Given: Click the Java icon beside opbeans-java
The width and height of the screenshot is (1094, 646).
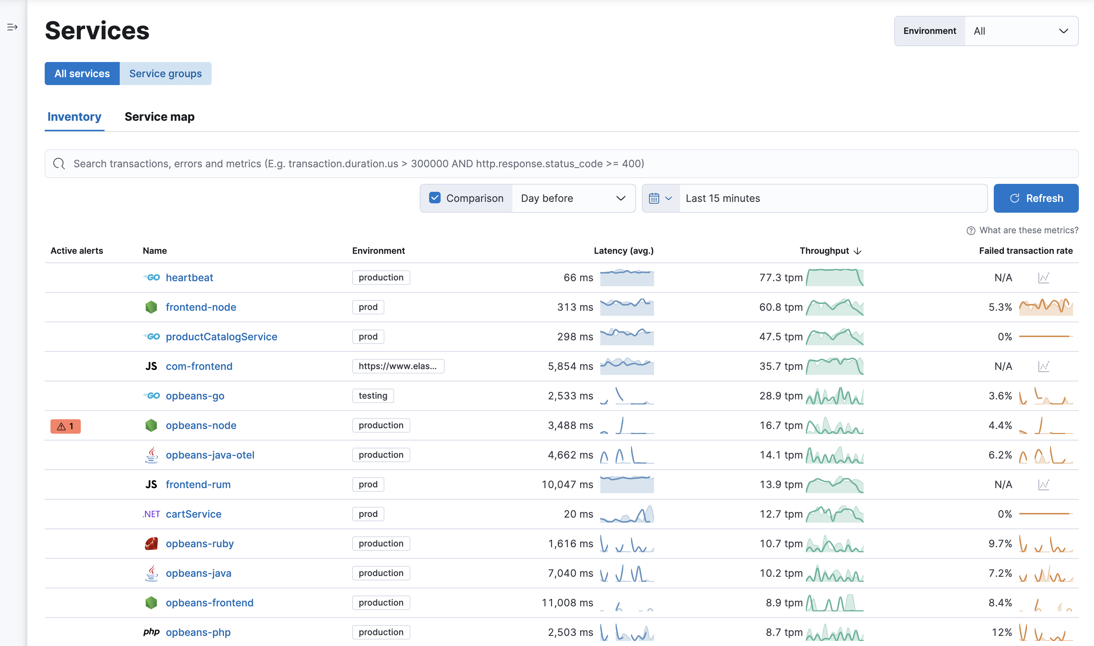Looking at the screenshot, I should (151, 573).
